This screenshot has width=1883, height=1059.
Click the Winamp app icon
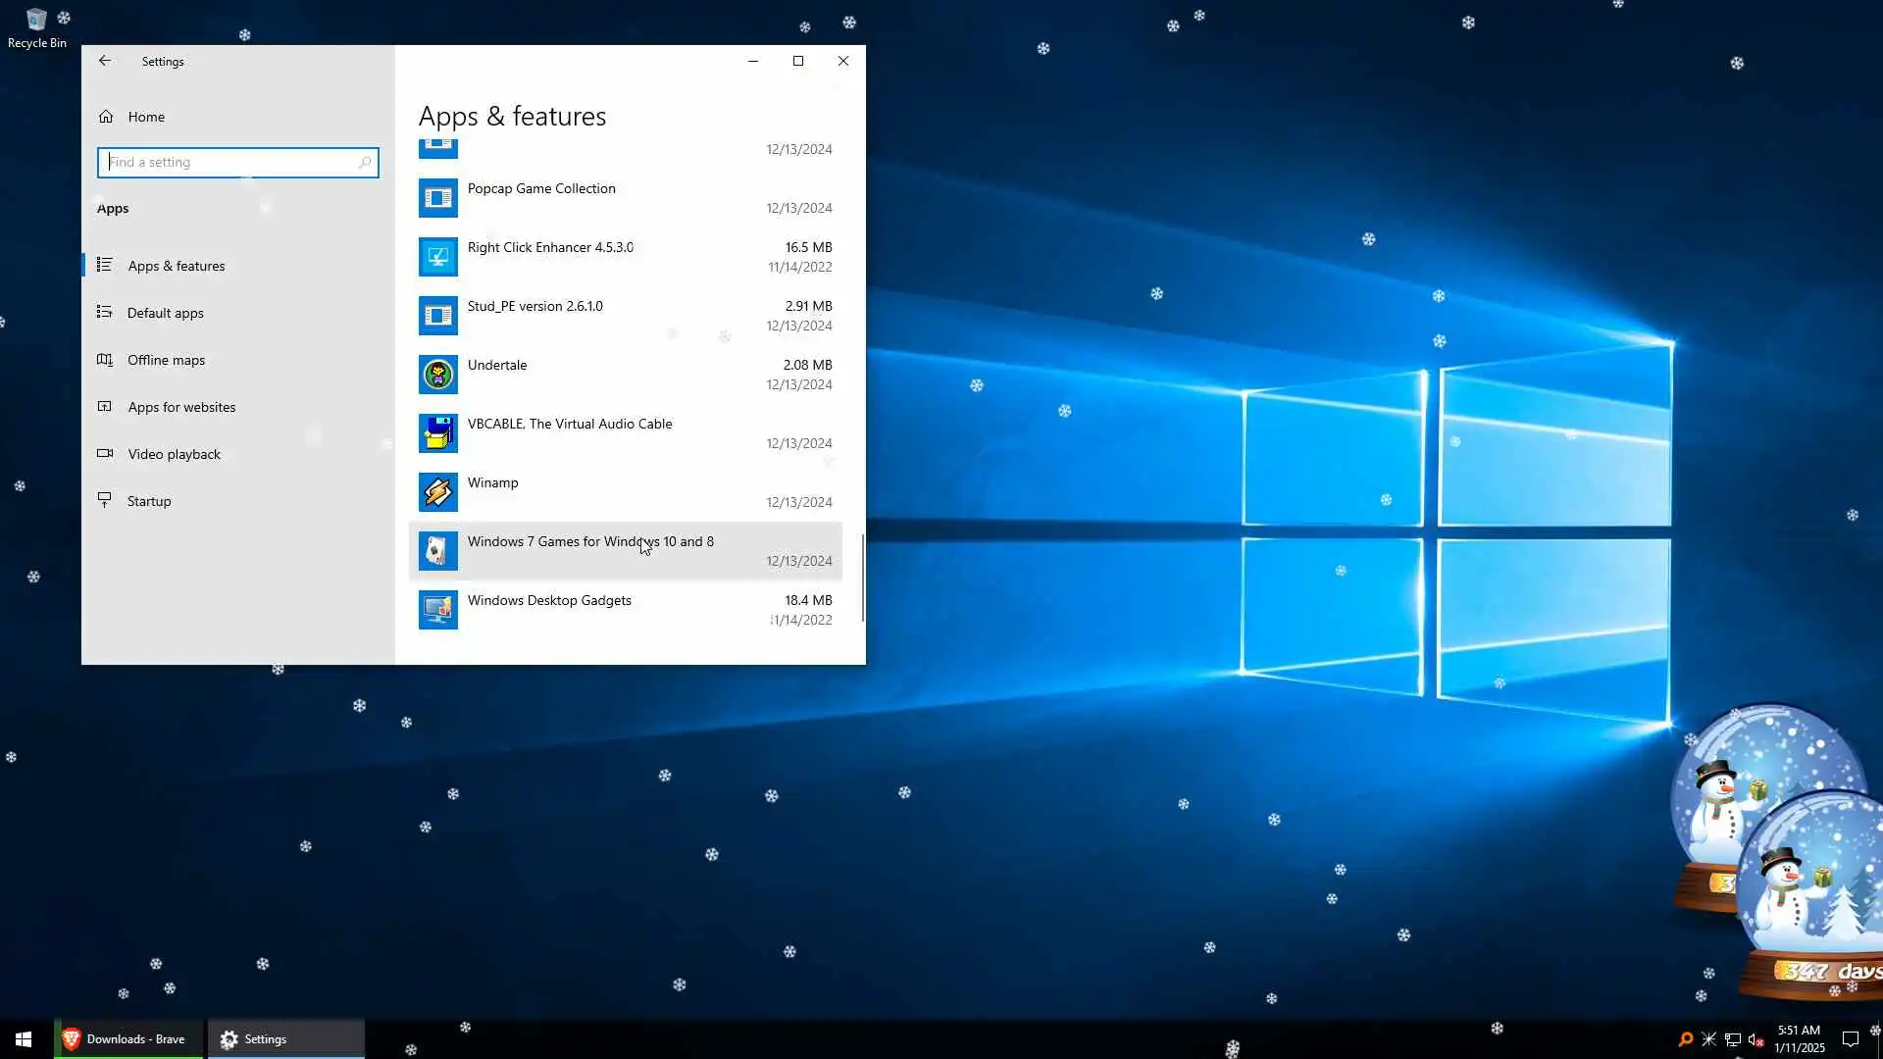tap(437, 492)
